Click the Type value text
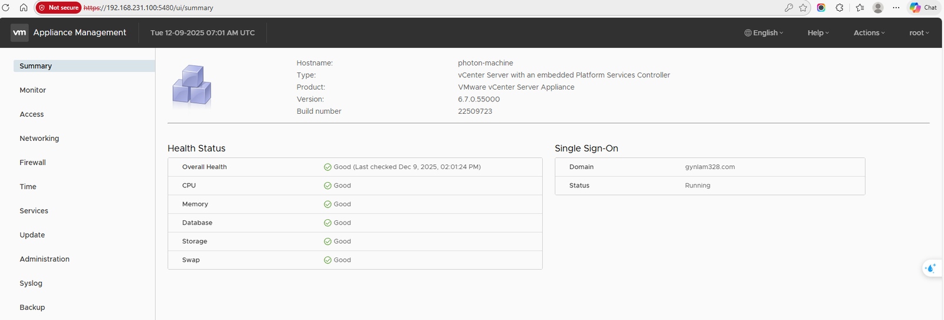Screen dimensions: 944x320 564,75
